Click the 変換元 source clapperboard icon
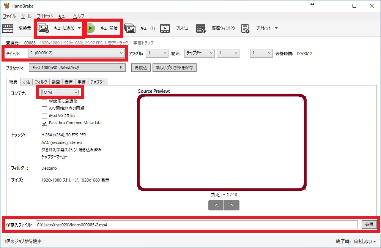 pyautogui.click(x=8, y=28)
